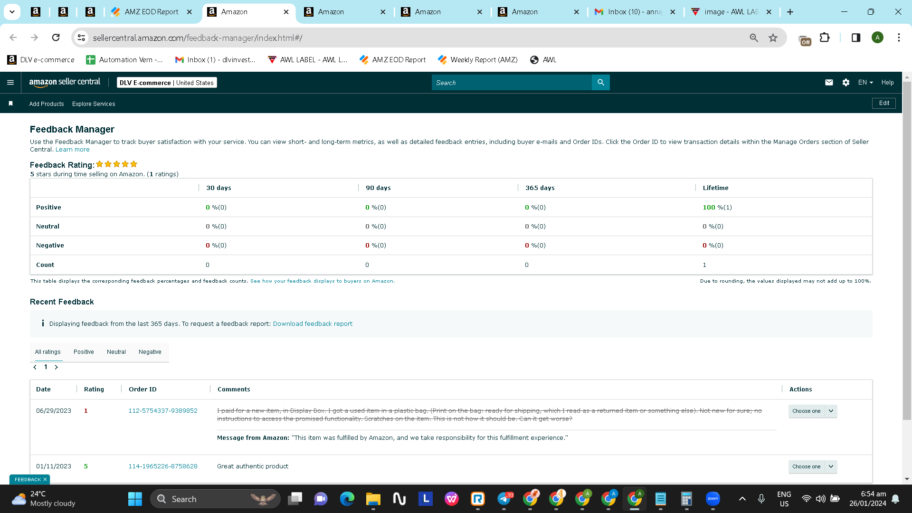912x513 pixels.
Task: Go to previous feedback page arrow
Action: 35,367
